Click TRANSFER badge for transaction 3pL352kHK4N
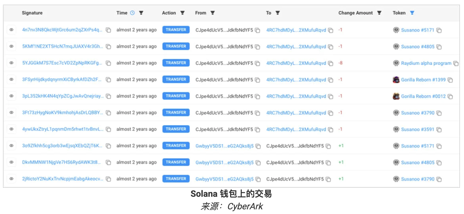 [x=176, y=96]
